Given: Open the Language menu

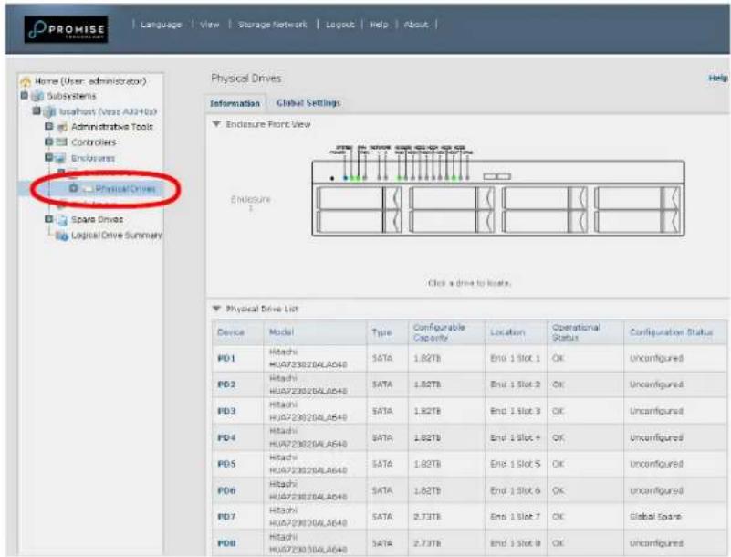Looking at the screenshot, I should [x=161, y=25].
